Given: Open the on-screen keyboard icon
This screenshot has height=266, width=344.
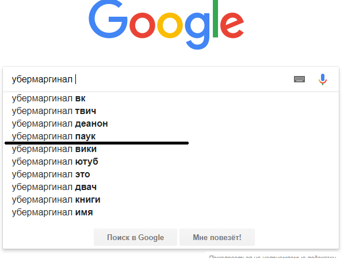Looking at the screenshot, I should click(x=299, y=79).
